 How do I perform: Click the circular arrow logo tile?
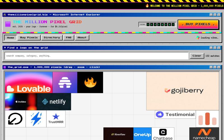point(15,119)
